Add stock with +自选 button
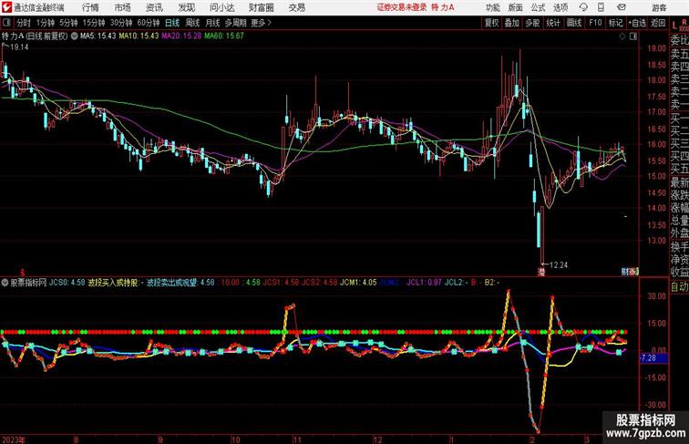This screenshot has height=444, width=689. [637, 23]
